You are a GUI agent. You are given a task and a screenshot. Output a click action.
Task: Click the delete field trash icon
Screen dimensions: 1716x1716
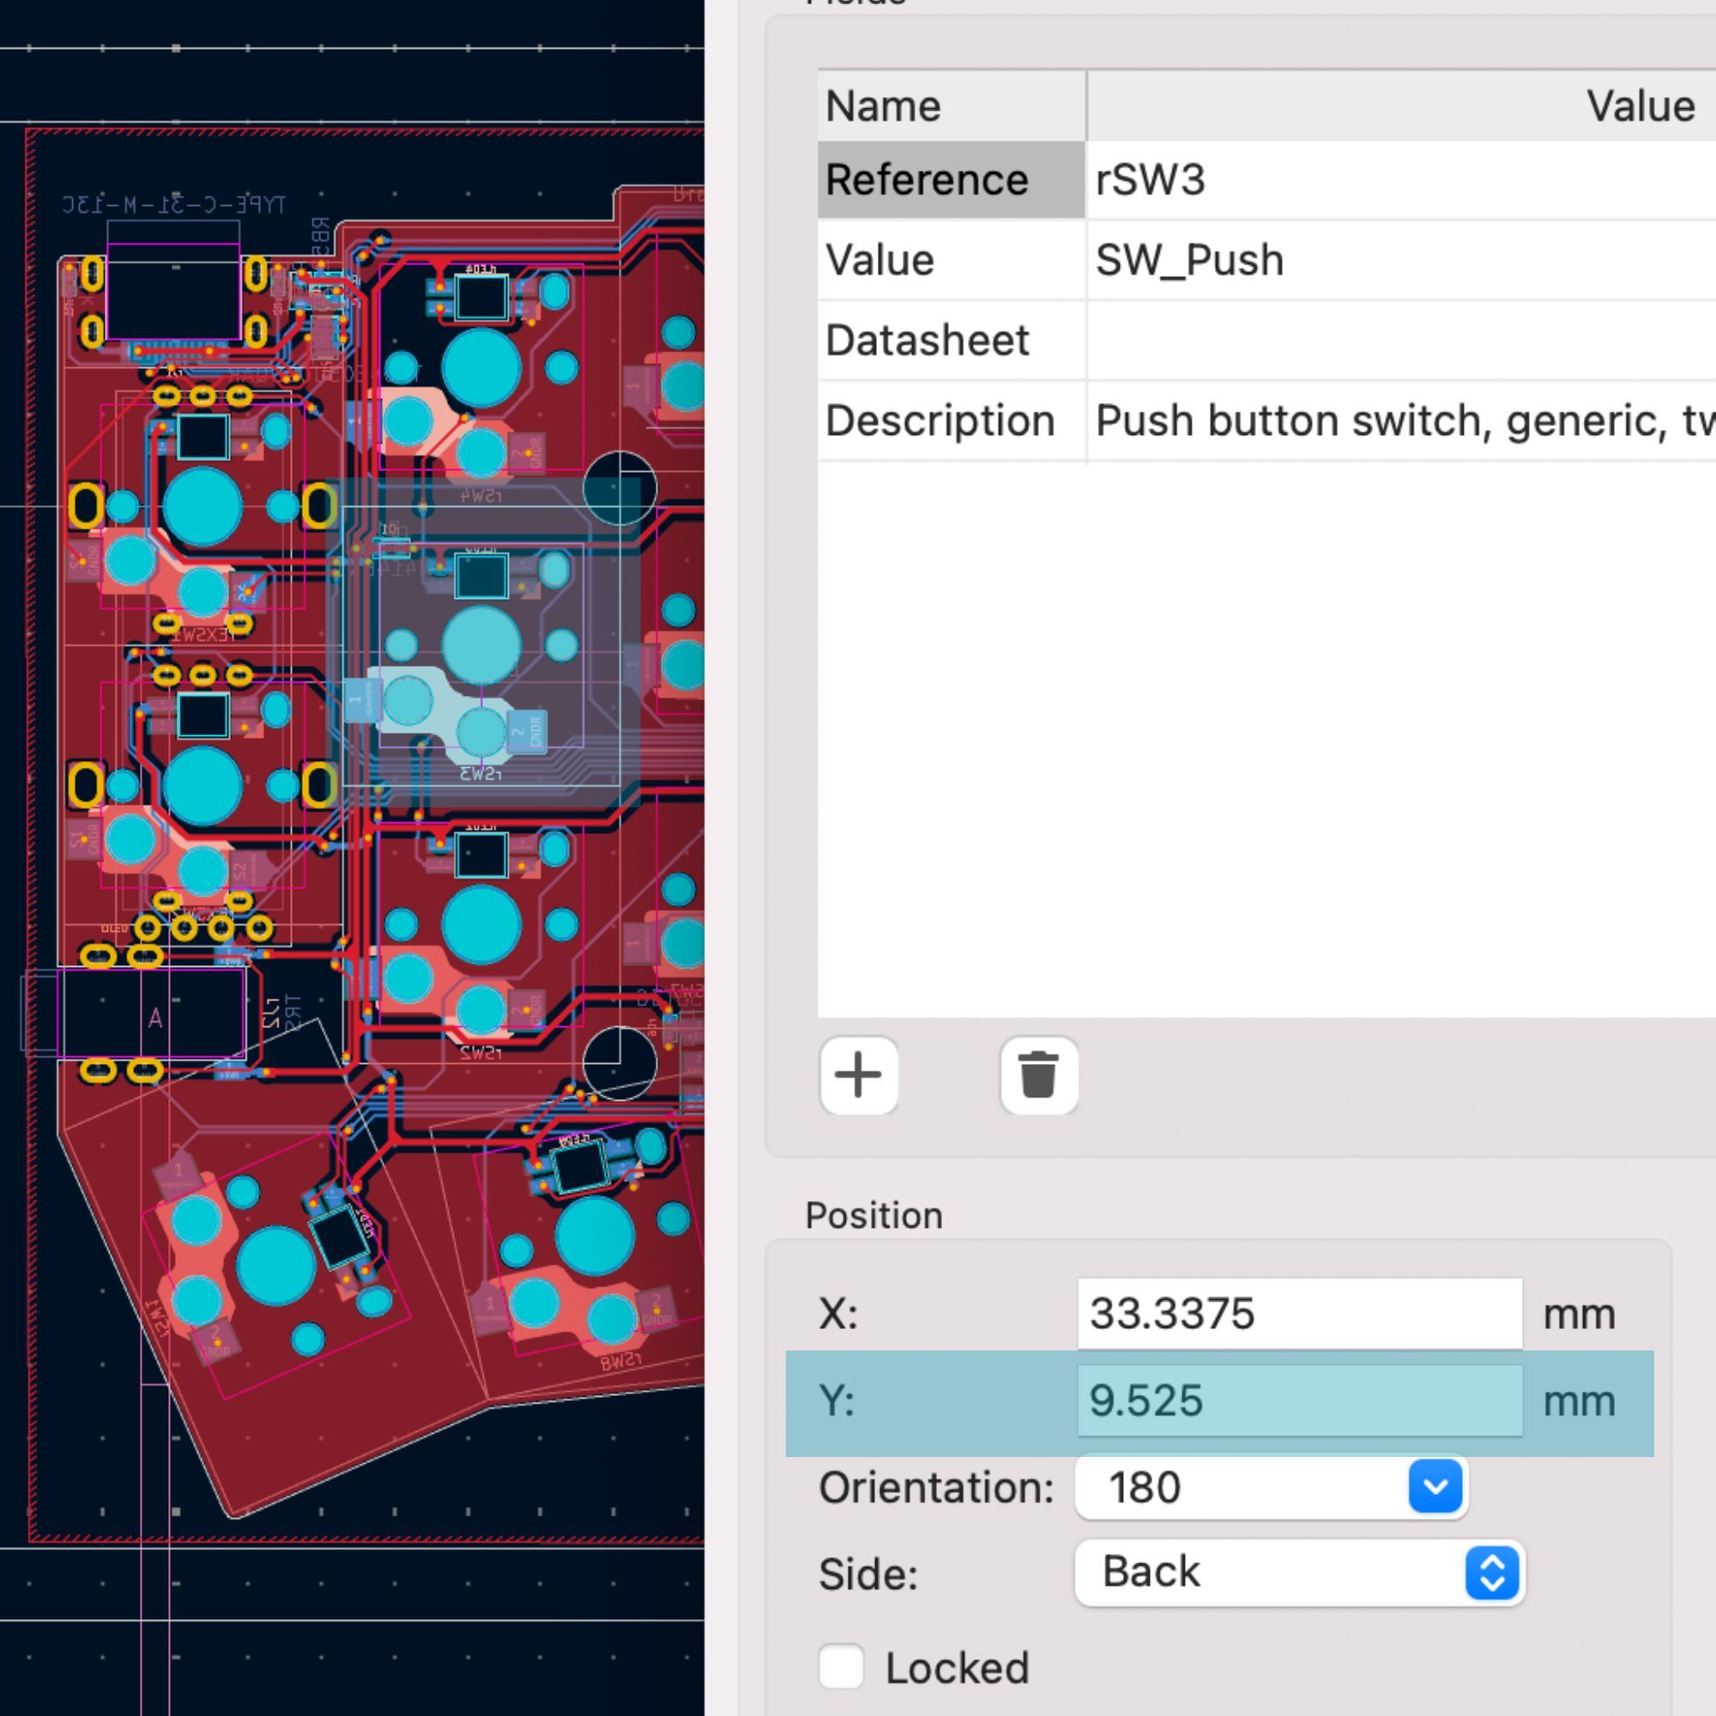click(x=1037, y=1075)
